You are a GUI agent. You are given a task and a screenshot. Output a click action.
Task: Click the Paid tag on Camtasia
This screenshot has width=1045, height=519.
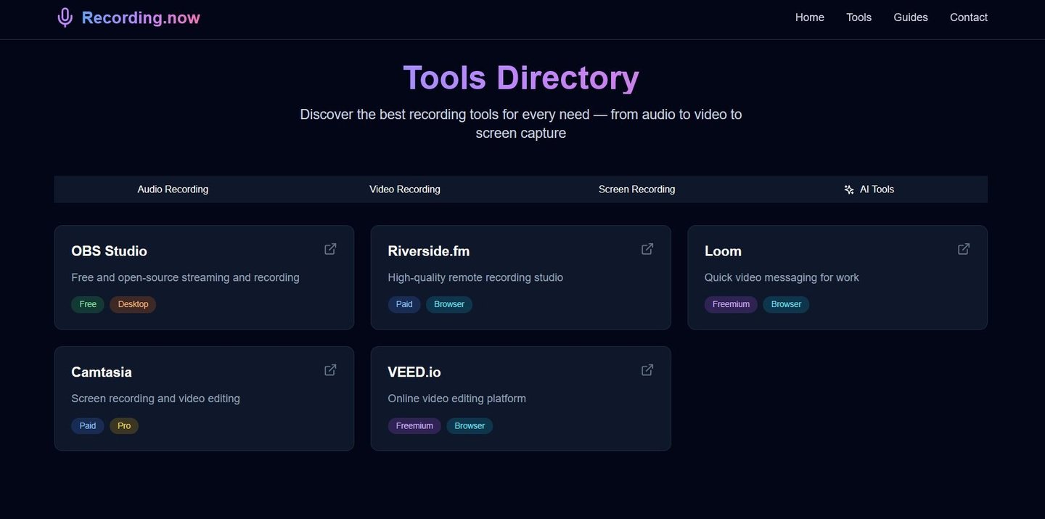point(88,425)
